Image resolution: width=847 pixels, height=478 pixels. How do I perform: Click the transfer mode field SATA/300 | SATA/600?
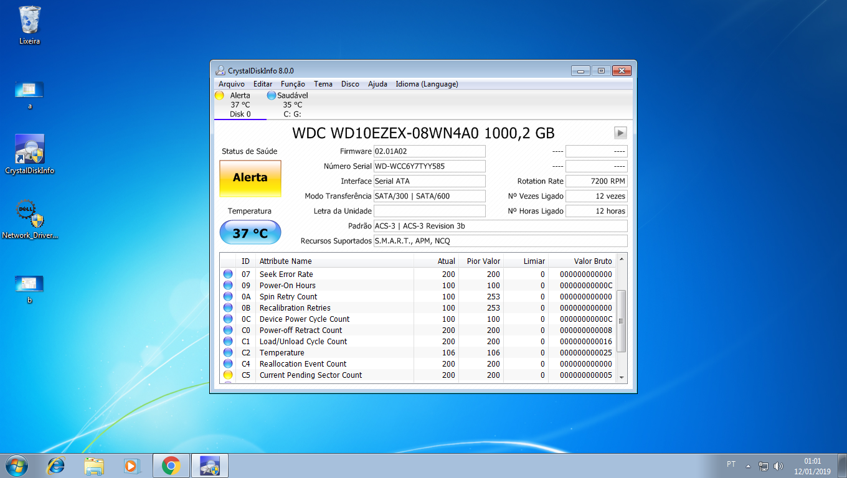[x=429, y=196]
